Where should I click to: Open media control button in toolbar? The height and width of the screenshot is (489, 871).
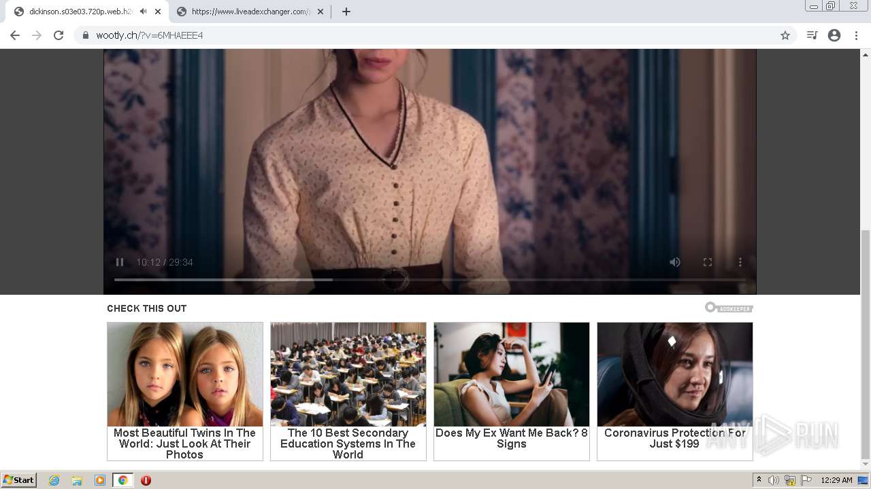[812, 35]
